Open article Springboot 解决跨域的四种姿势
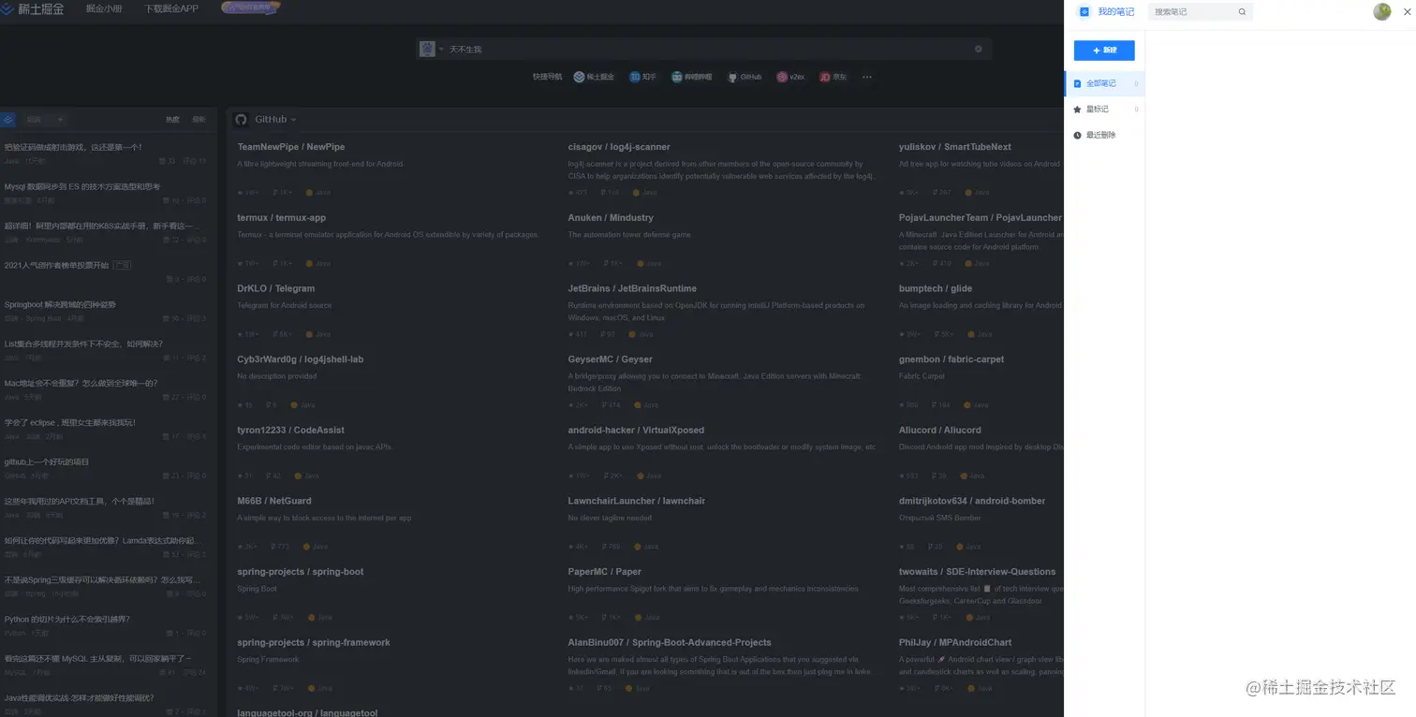This screenshot has height=717, width=1416. (60, 304)
